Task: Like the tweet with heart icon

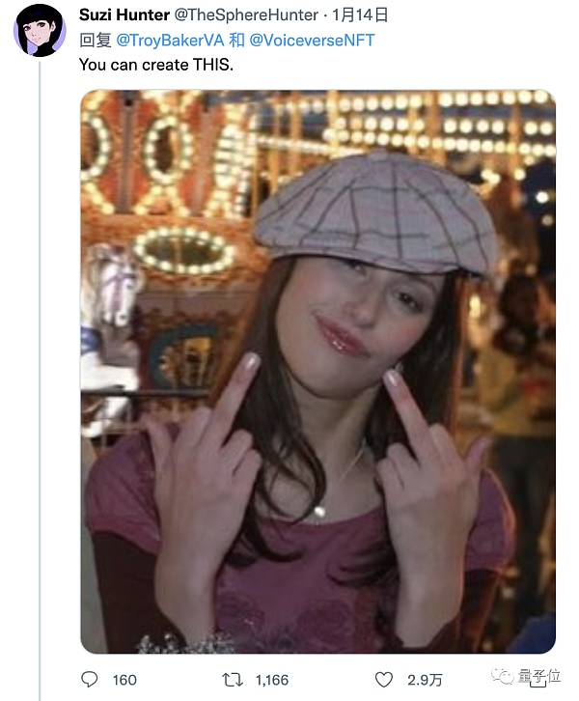Action: click(x=384, y=680)
